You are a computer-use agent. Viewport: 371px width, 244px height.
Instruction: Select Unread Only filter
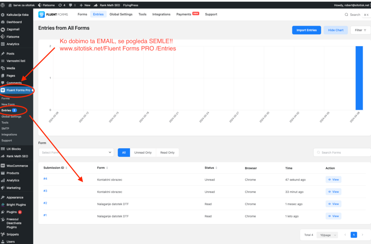point(143,153)
